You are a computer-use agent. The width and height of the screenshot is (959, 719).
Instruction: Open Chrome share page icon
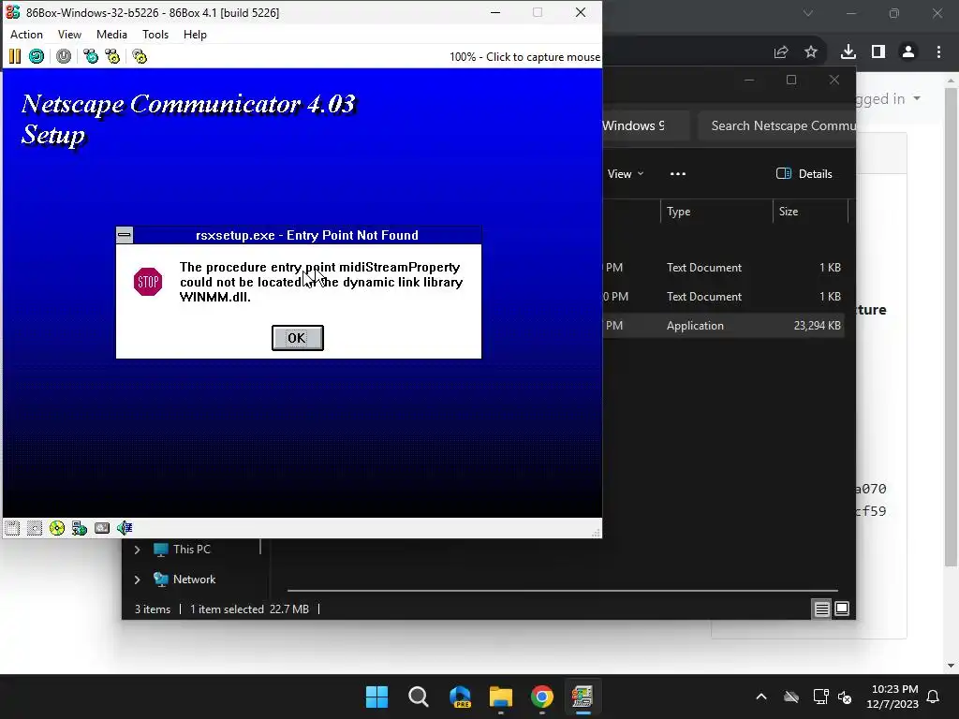pos(781,52)
